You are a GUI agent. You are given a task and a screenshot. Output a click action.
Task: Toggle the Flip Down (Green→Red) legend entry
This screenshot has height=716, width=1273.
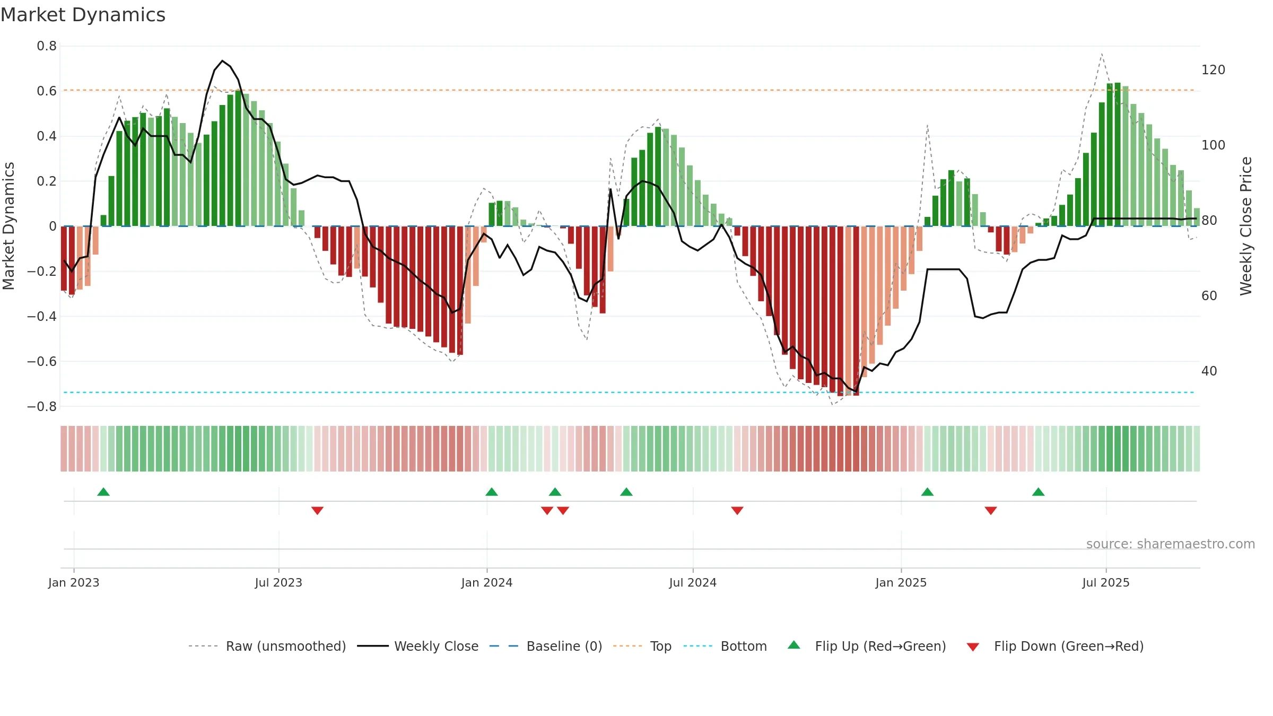click(x=1054, y=646)
